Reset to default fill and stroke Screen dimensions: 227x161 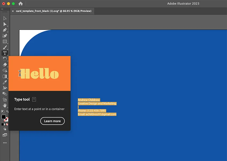3,112
